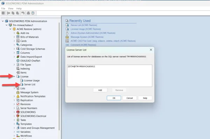Screen dimensions: 210x139
Task: Collapse the Tm-mnwachukwu1 server node
Action: 6,25
